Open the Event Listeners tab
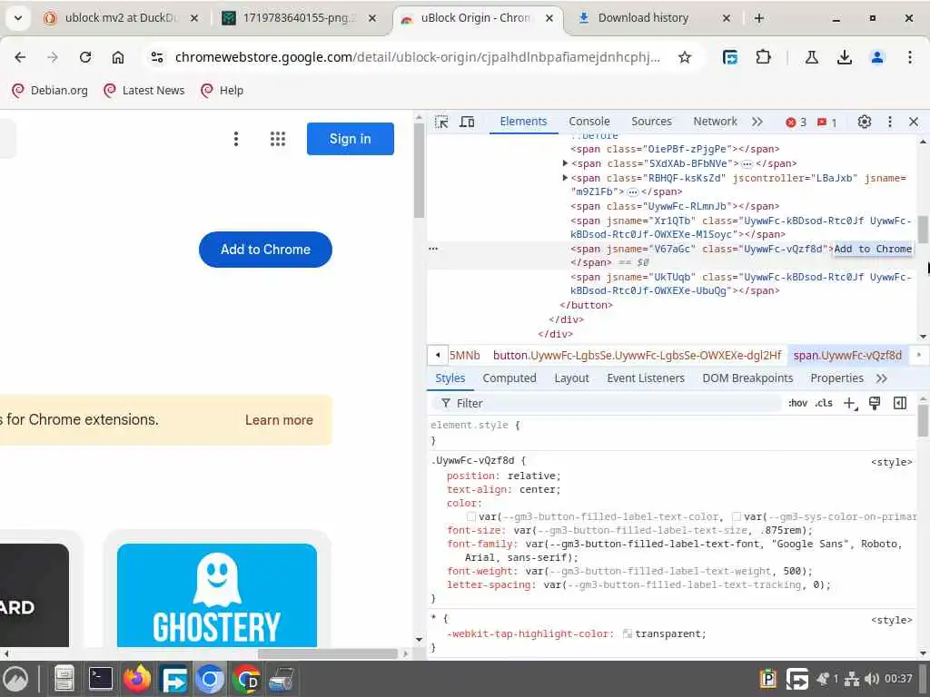The height and width of the screenshot is (697, 930). coord(646,378)
